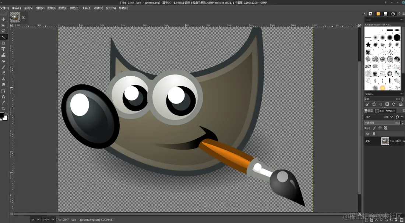Open the Basic brush tag dropdown
Screen dimensions: 405x223
[x=401, y=94]
